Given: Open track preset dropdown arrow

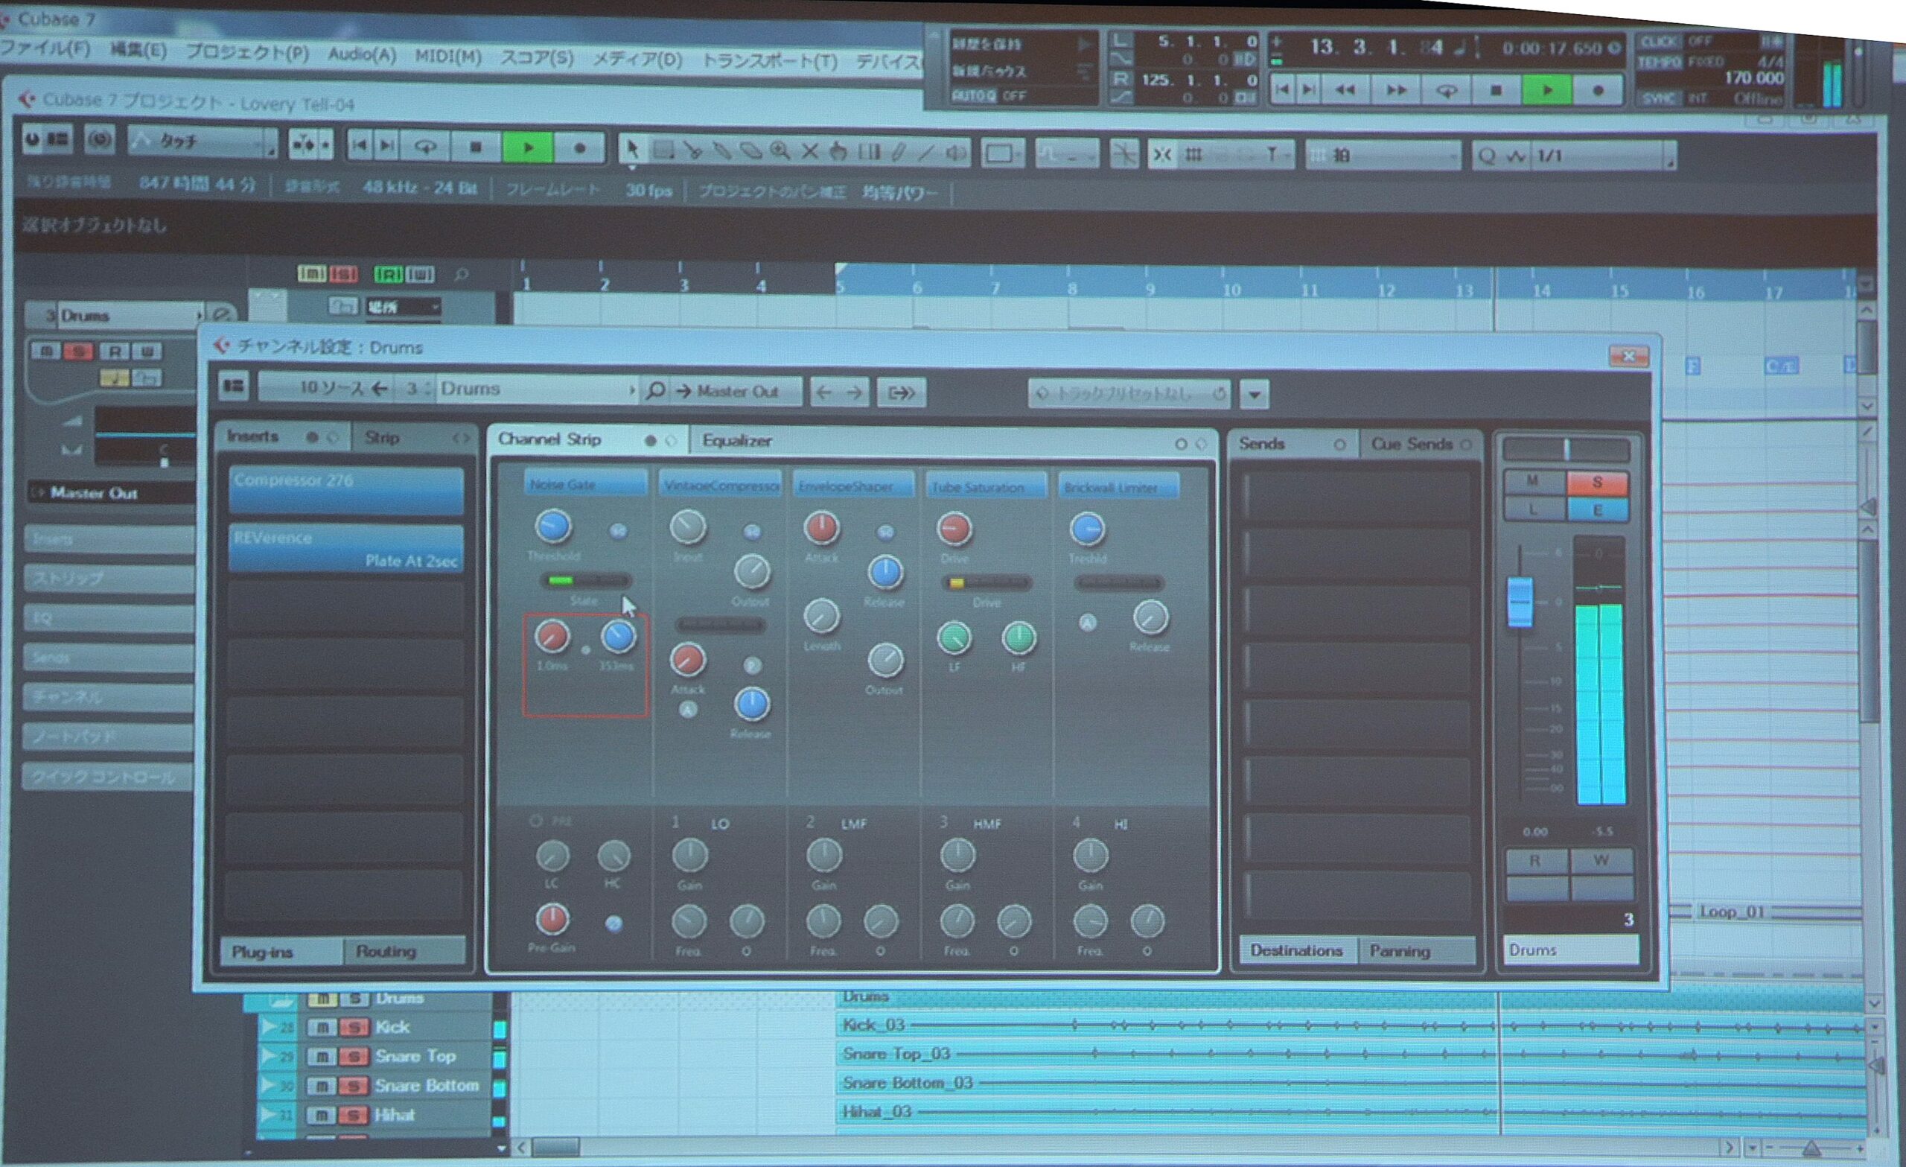Looking at the screenshot, I should tap(1254, 394).
